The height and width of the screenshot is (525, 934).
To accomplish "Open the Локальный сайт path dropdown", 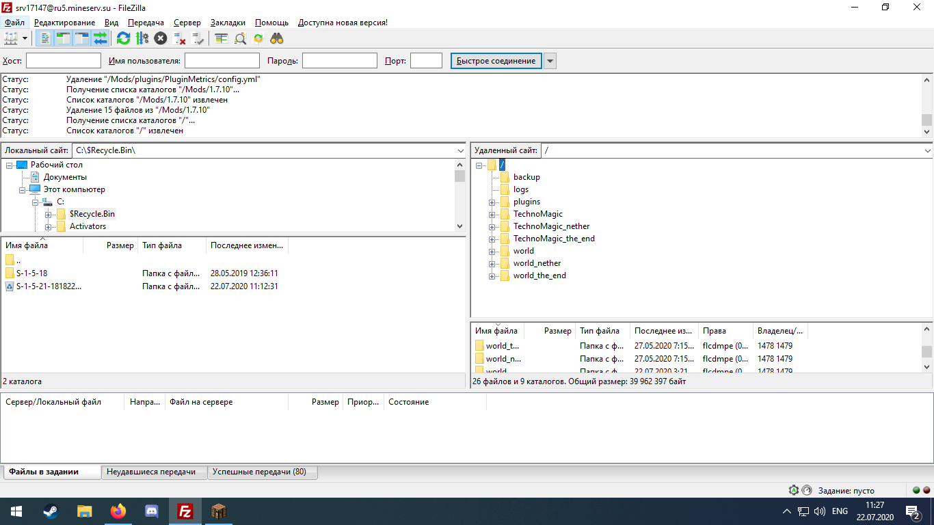I will (x=459, y=150).
